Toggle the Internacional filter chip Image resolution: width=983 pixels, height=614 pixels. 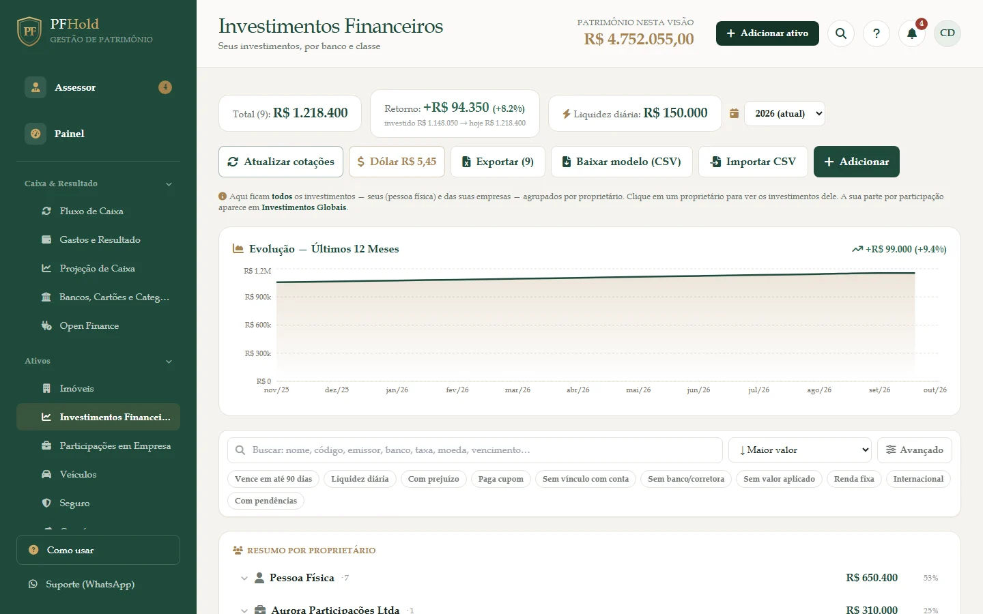pos(918,479)
